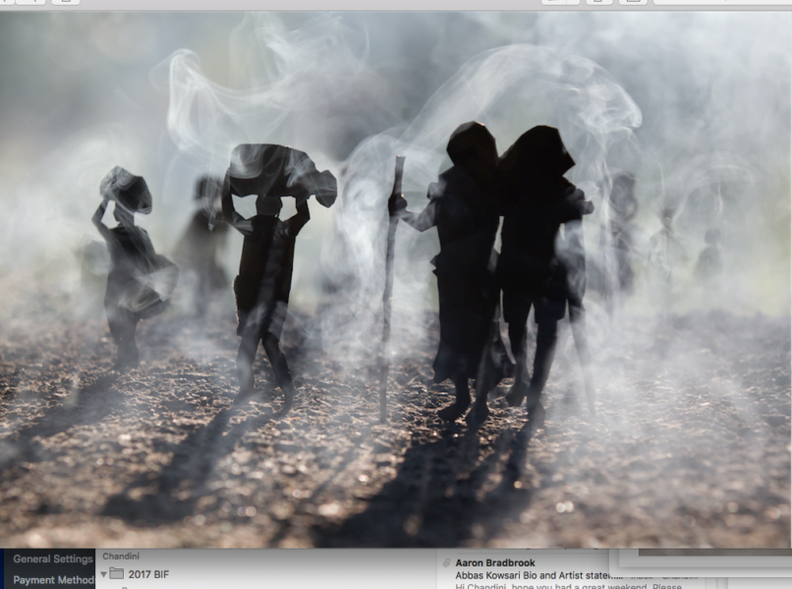Screen dimensions: 792x589
Task: Click the second button in top-left toolbar group
Action: (30, 2)
